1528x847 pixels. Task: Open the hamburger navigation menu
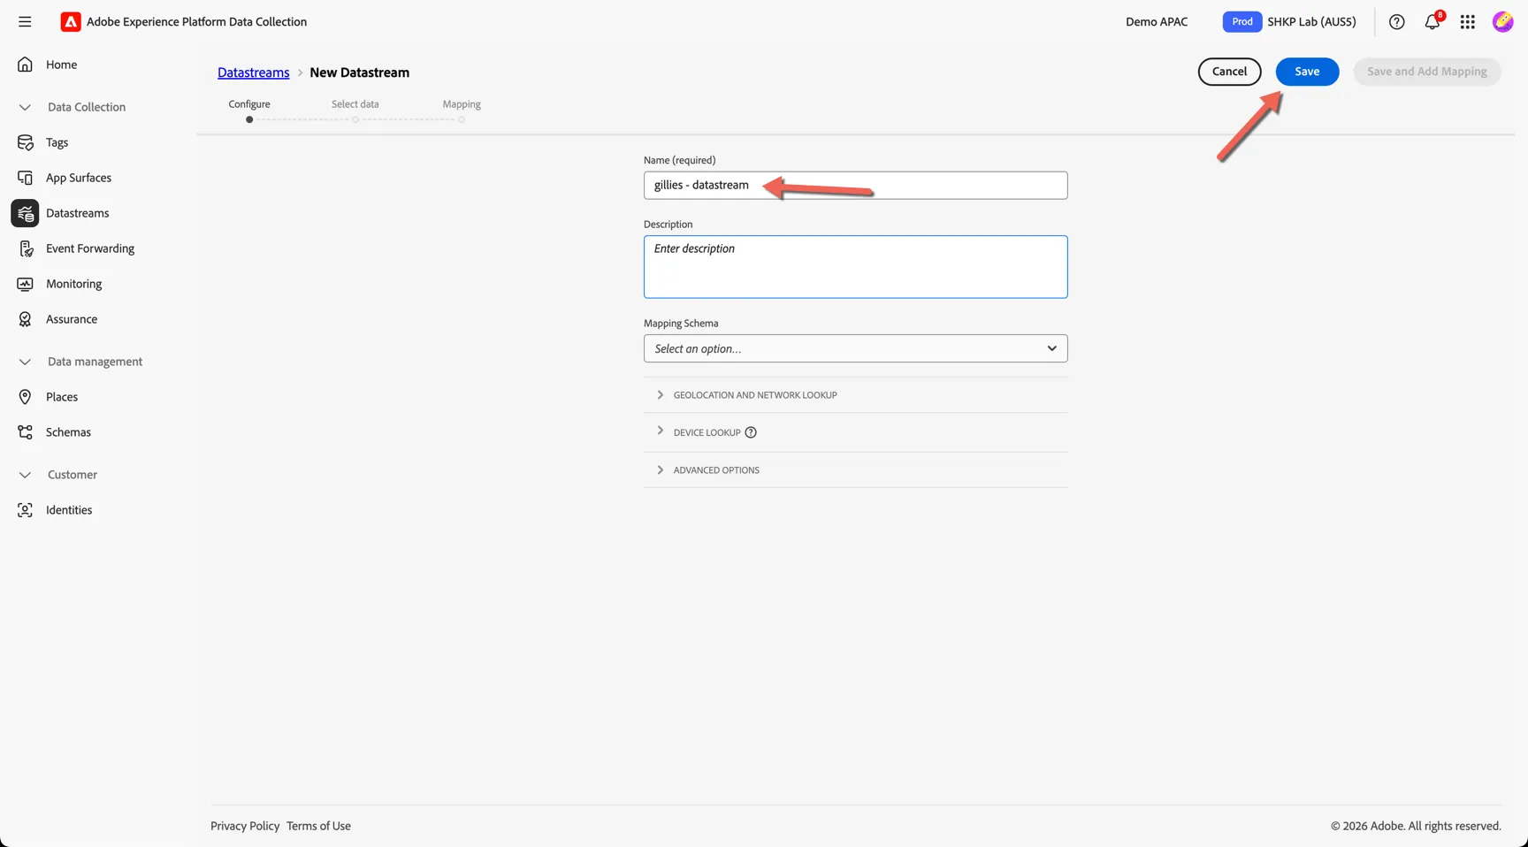(25, 21)
